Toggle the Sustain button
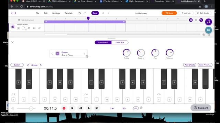This screenshot has width=220, height=123. [17, 65]
